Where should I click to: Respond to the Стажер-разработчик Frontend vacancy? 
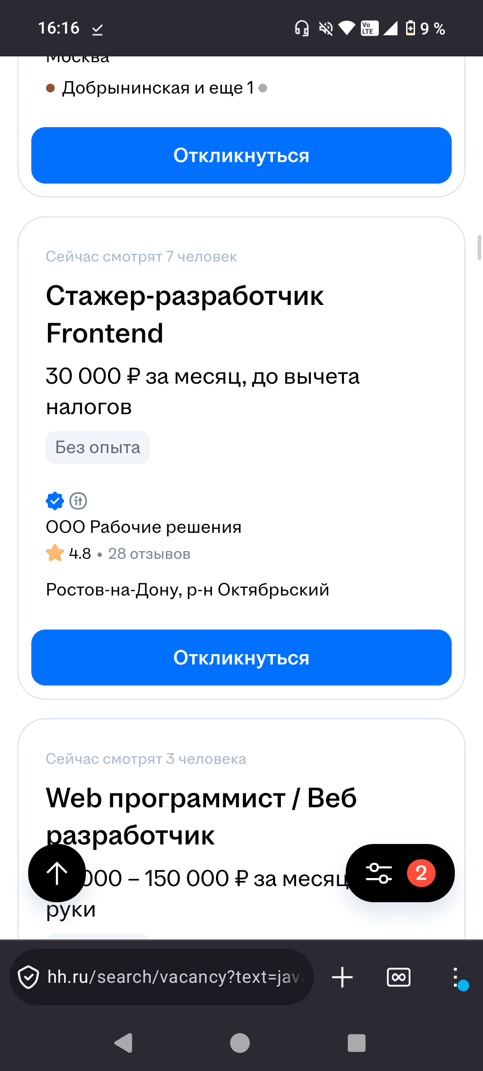click(x=241, y=657)
